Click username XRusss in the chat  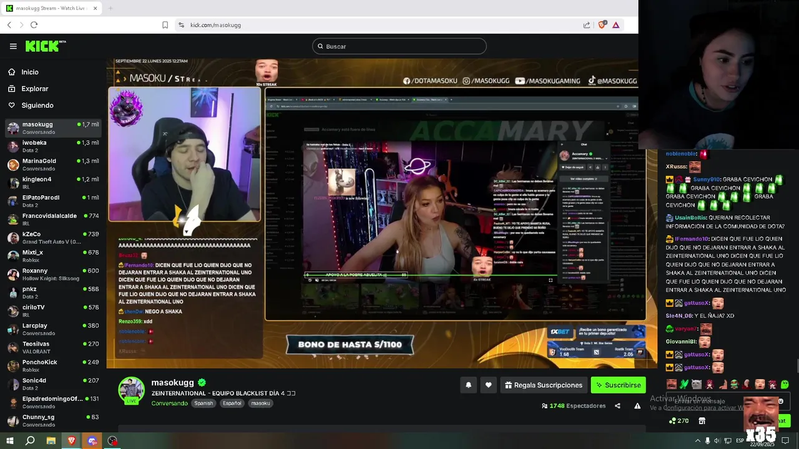[676, 167]
